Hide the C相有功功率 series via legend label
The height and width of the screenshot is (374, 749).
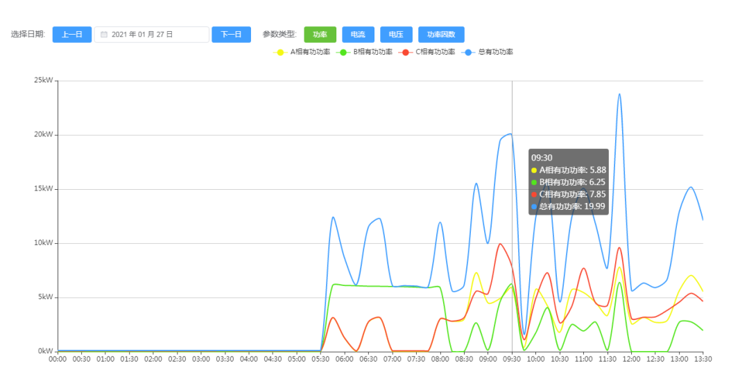pos(436,52)
